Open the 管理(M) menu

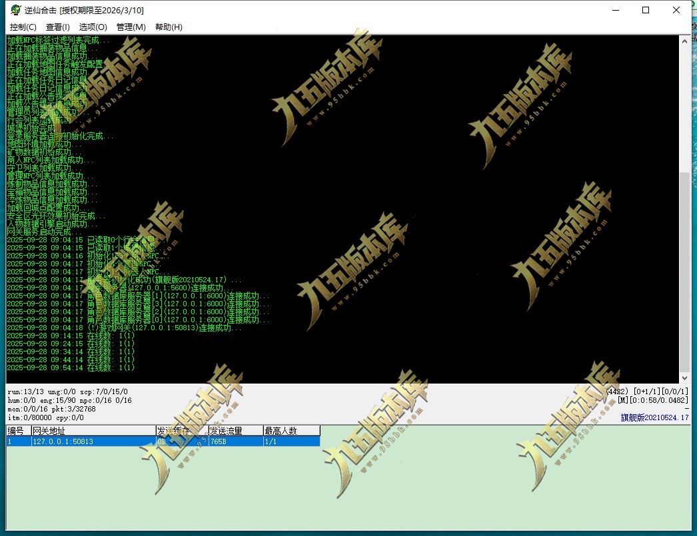131,27
